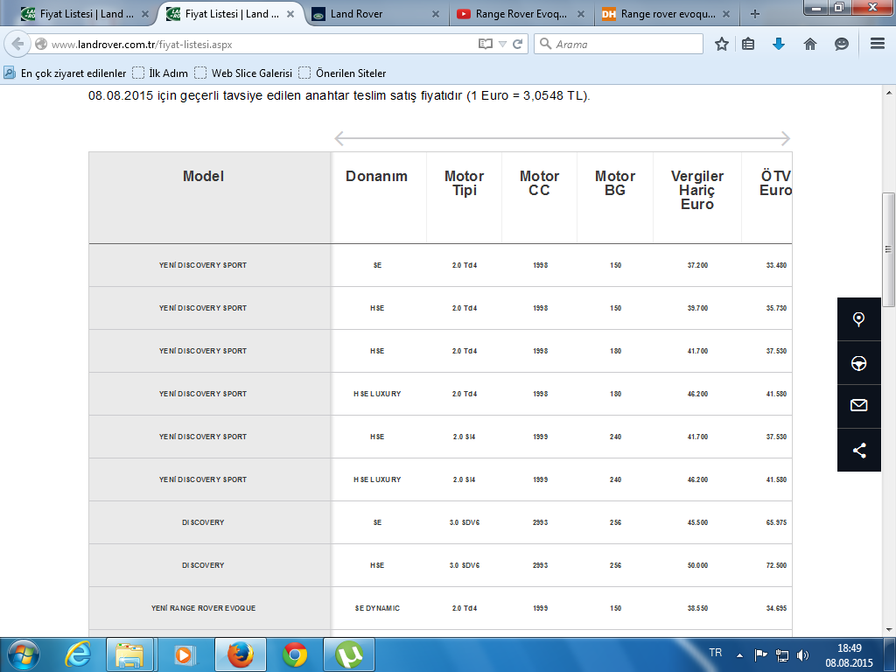Click the scrollbar up arrow

point(889,92)
